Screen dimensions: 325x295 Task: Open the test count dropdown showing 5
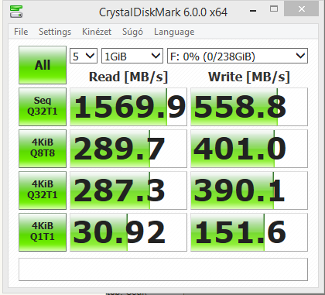coord(84,56)
